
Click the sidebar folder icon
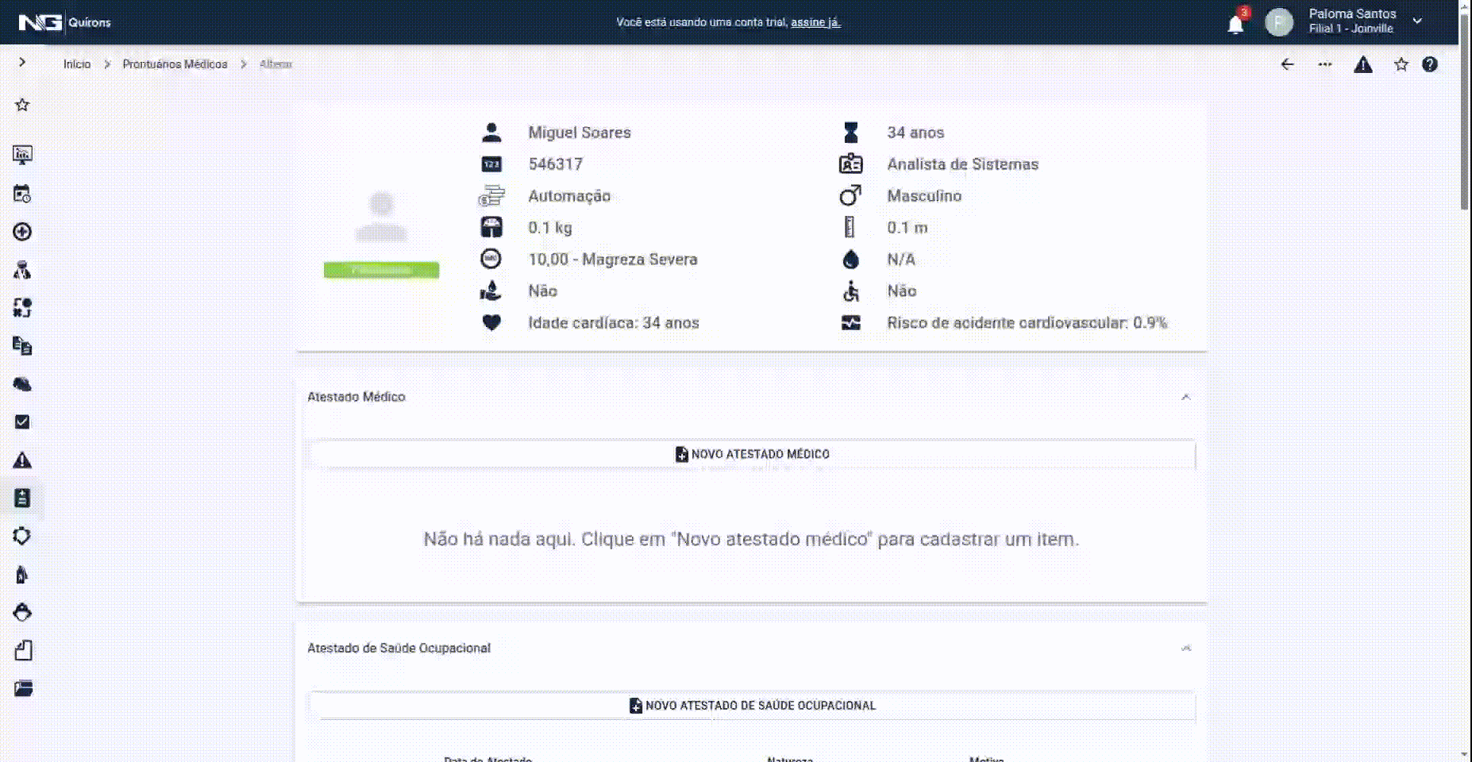click(22, 688)
